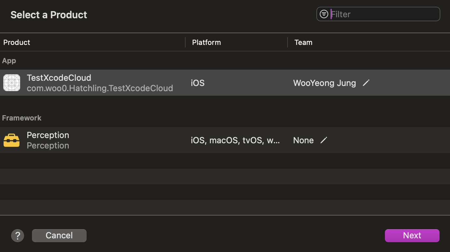The height and width of the screenshot is (252, 450).
Task: Click the iOS, macOS, tvOS platform cell
Action: 235,140
